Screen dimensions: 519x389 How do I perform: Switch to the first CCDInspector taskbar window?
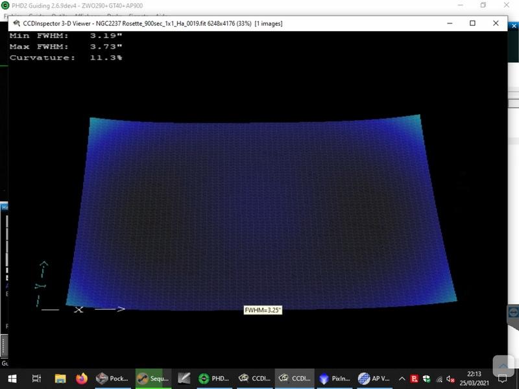254,379
